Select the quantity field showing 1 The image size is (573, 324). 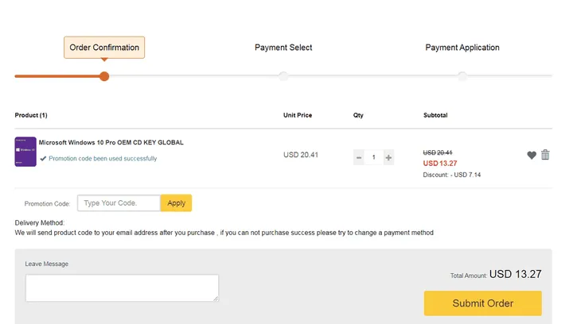tap(373, 157)
